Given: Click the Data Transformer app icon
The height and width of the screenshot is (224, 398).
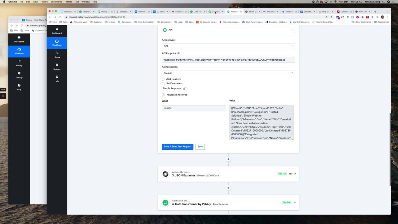Looking at the screenshot, I should coord(165,203).
